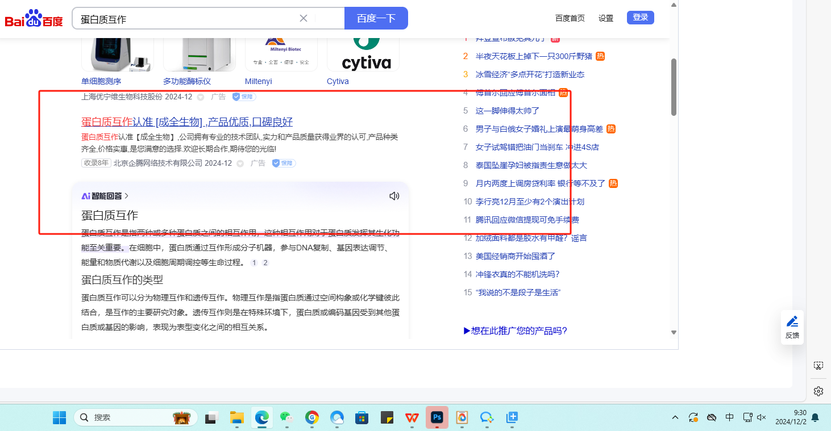Screen dimensions: 831x431
Task: Expand the AI 智能回答 chevron
Action: tap(126, 196)
